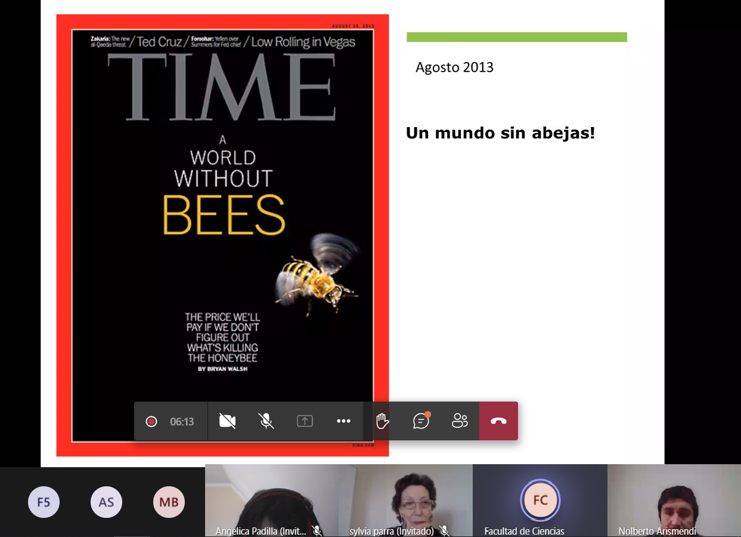Click the cover line 'WHAT'S KILLING'
Viewport: 741px width, 537px height.
point(222,348)
